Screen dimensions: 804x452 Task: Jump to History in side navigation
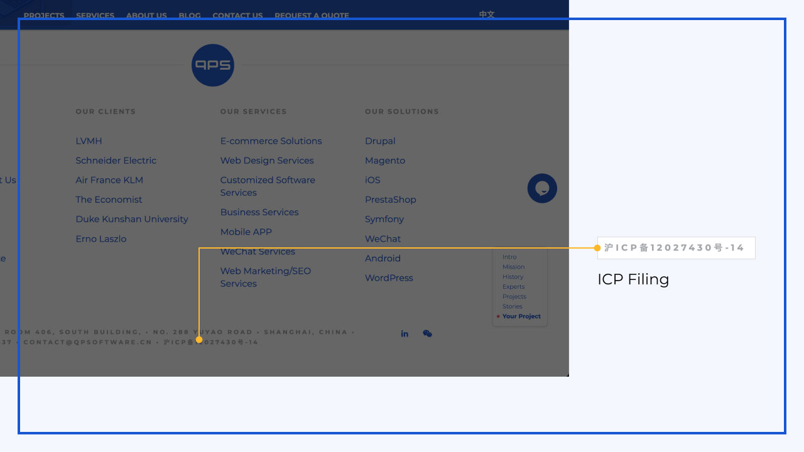click(513, 277)
